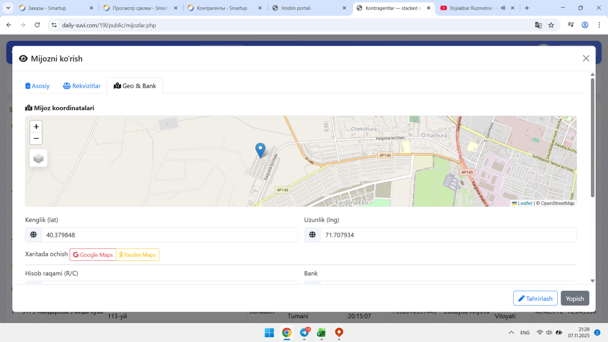
Task: Switch to the Xojiakbar Ruzmetov YouTube tab
Action: click(477, 8)
